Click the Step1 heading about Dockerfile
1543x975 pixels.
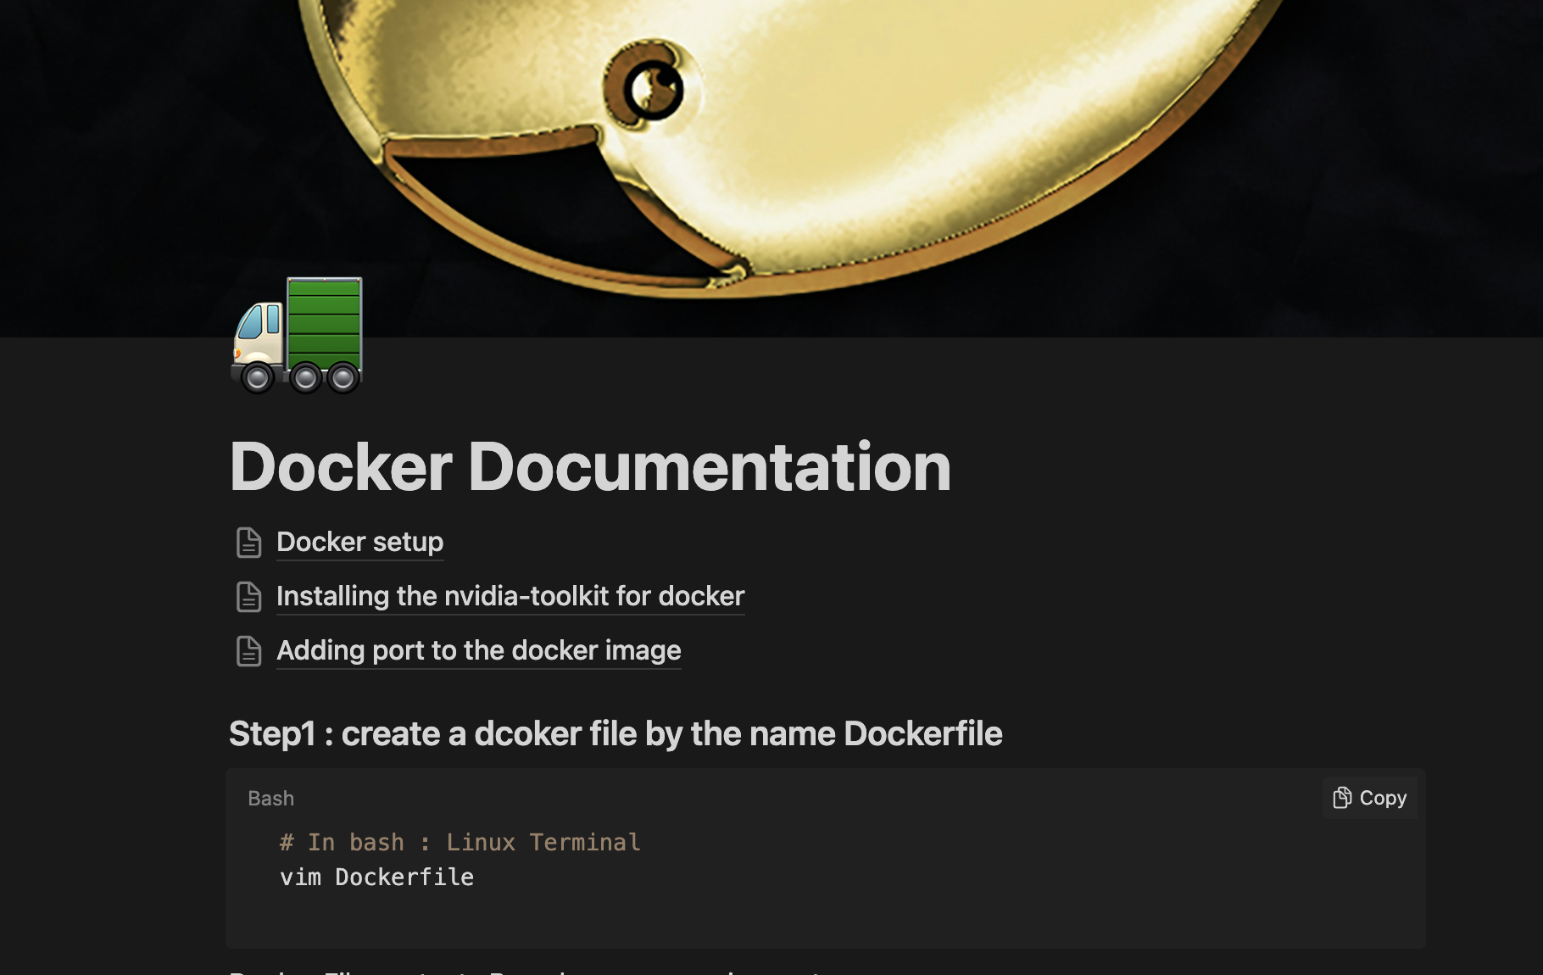(x=616, y=734)
